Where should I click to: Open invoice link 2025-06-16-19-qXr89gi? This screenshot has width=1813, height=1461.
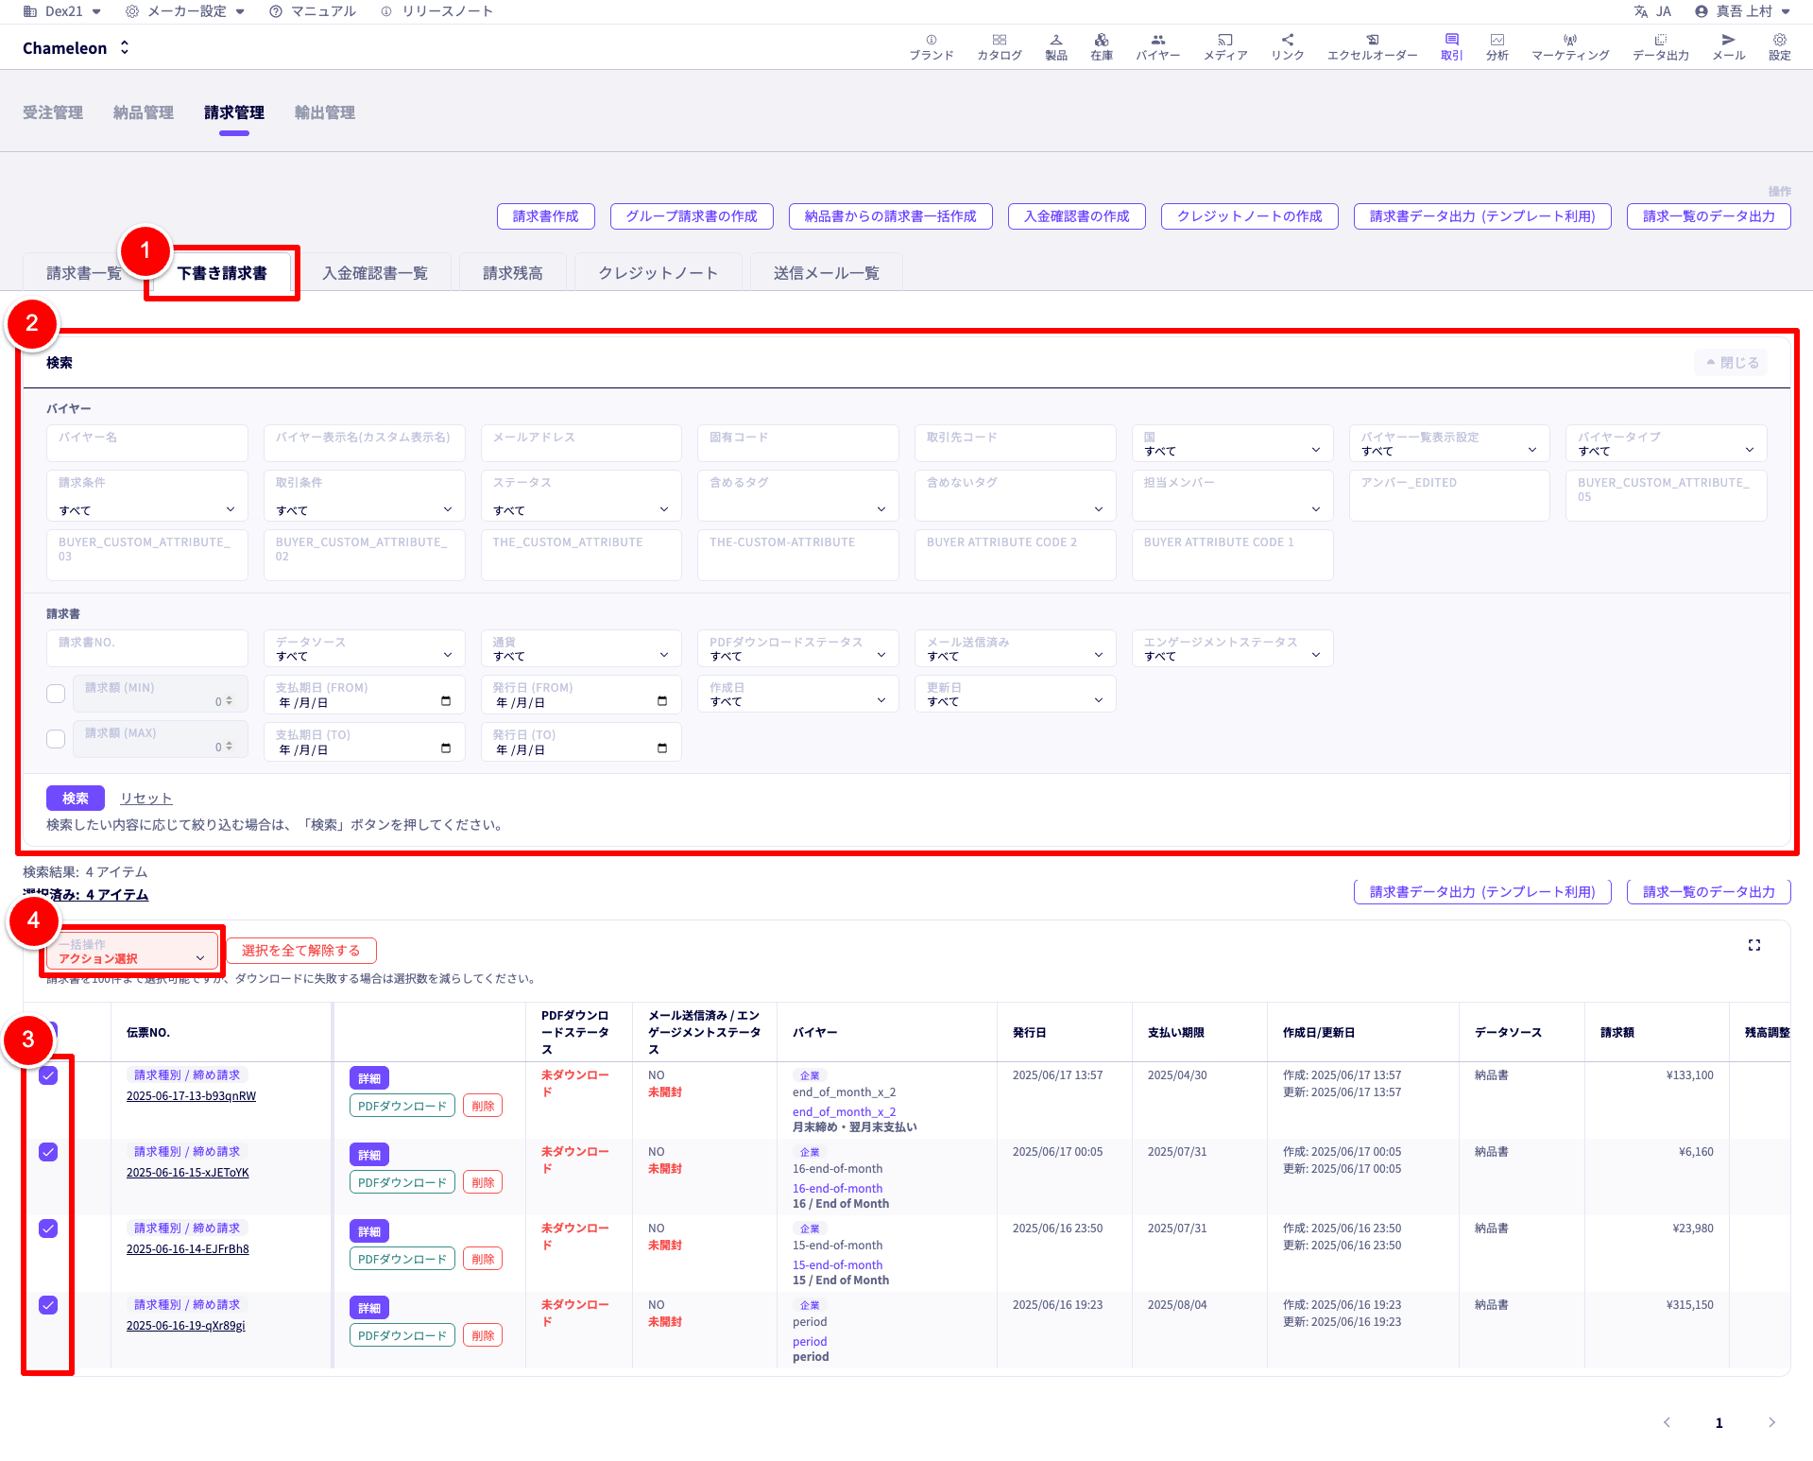pyautogui.click(x=186, y=1326)
